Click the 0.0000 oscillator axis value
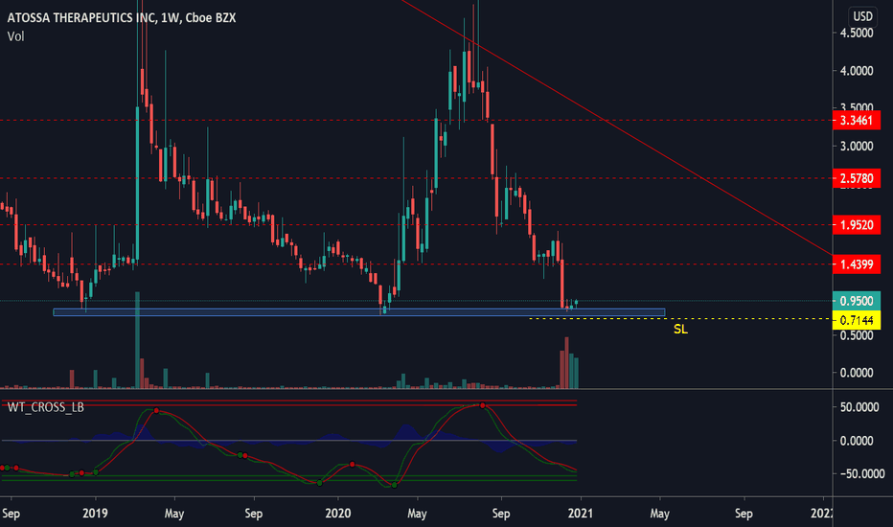Viewport: 893px width, 527px height. click(x=857, y=441)
